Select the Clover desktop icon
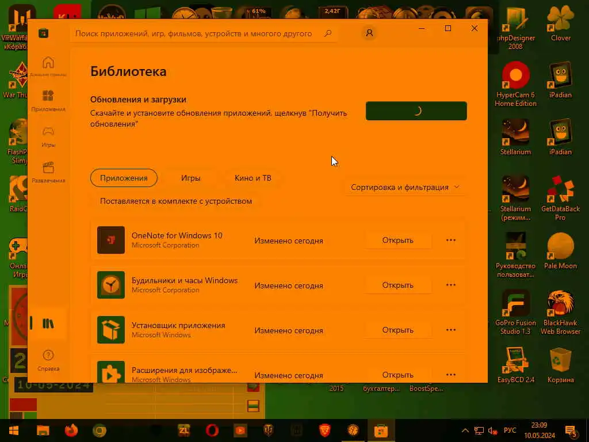Image resolution: width=589 pixels, height=442 pixels. [x=560, y=23]
